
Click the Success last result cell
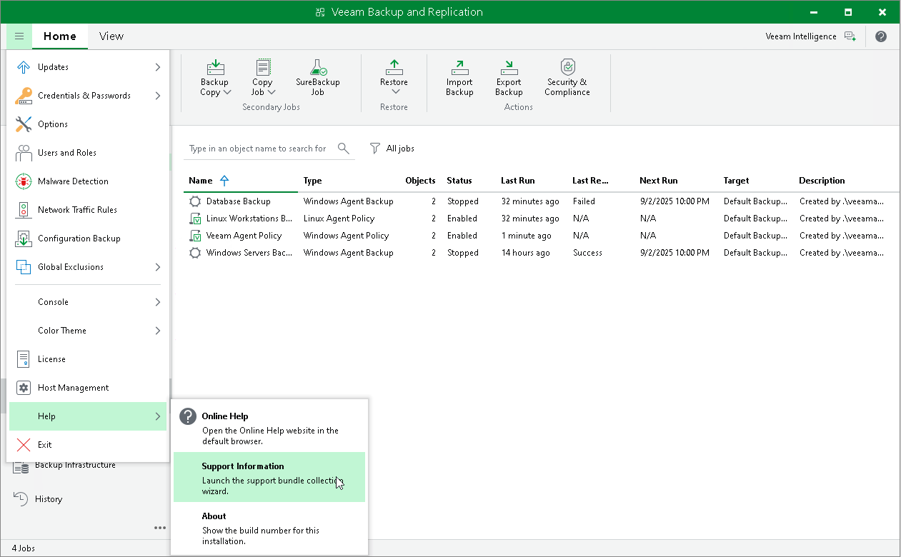click(x=587, y=253)
